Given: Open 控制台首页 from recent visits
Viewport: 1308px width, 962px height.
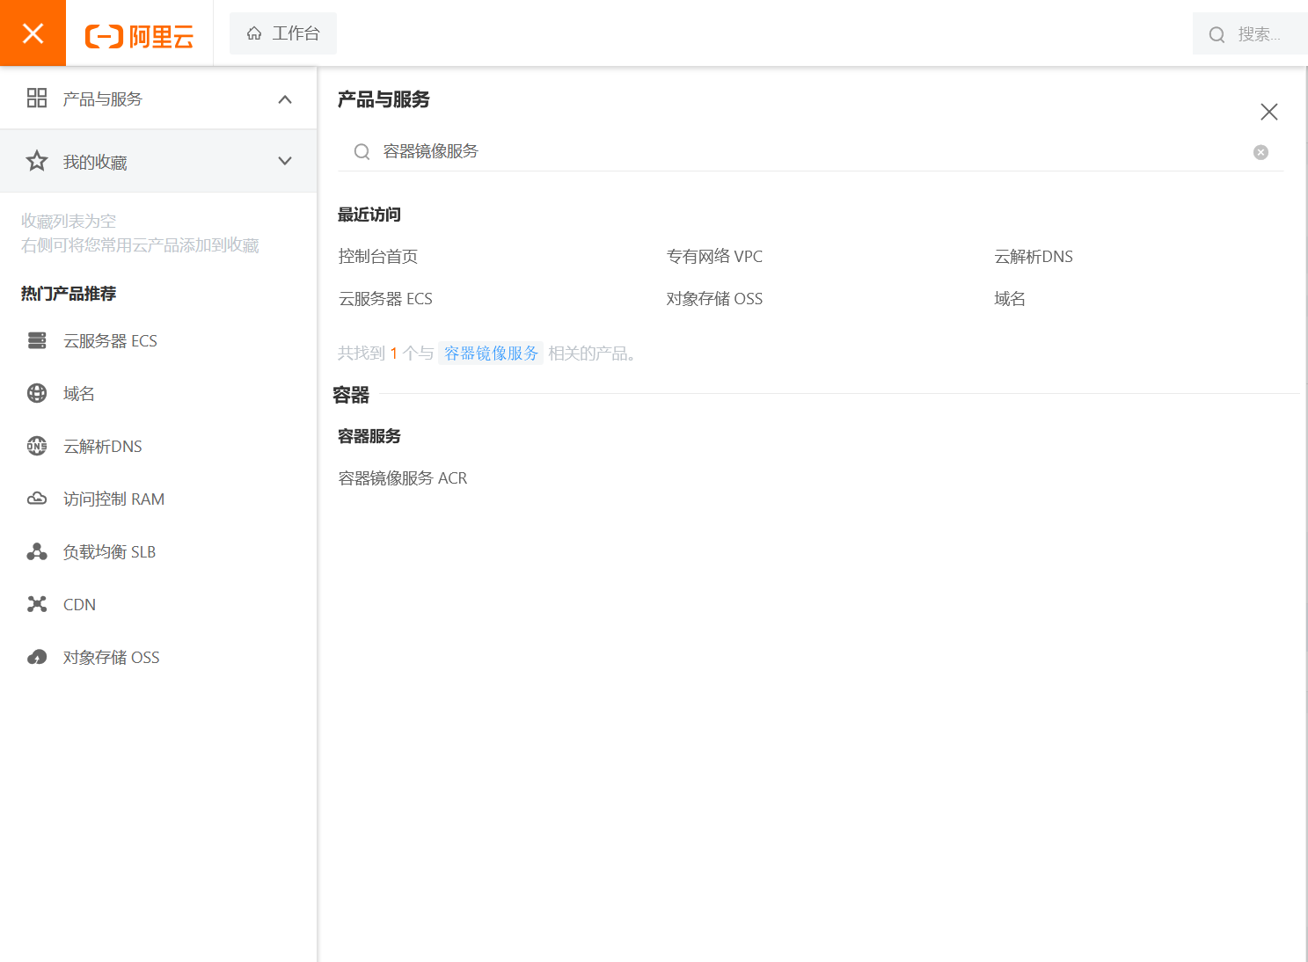Looking at the screenshot, I should tap(378, 257).
